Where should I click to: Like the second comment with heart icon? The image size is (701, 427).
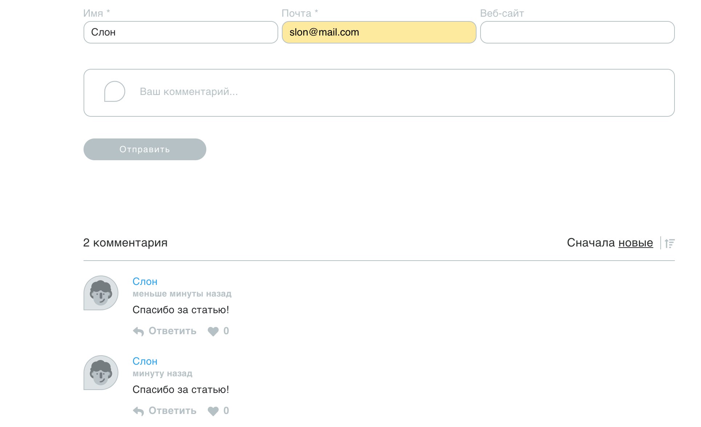[213, 411]
